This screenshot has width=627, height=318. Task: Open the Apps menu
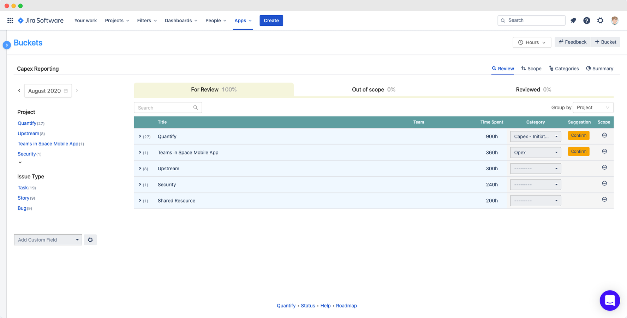pos(243,20)
